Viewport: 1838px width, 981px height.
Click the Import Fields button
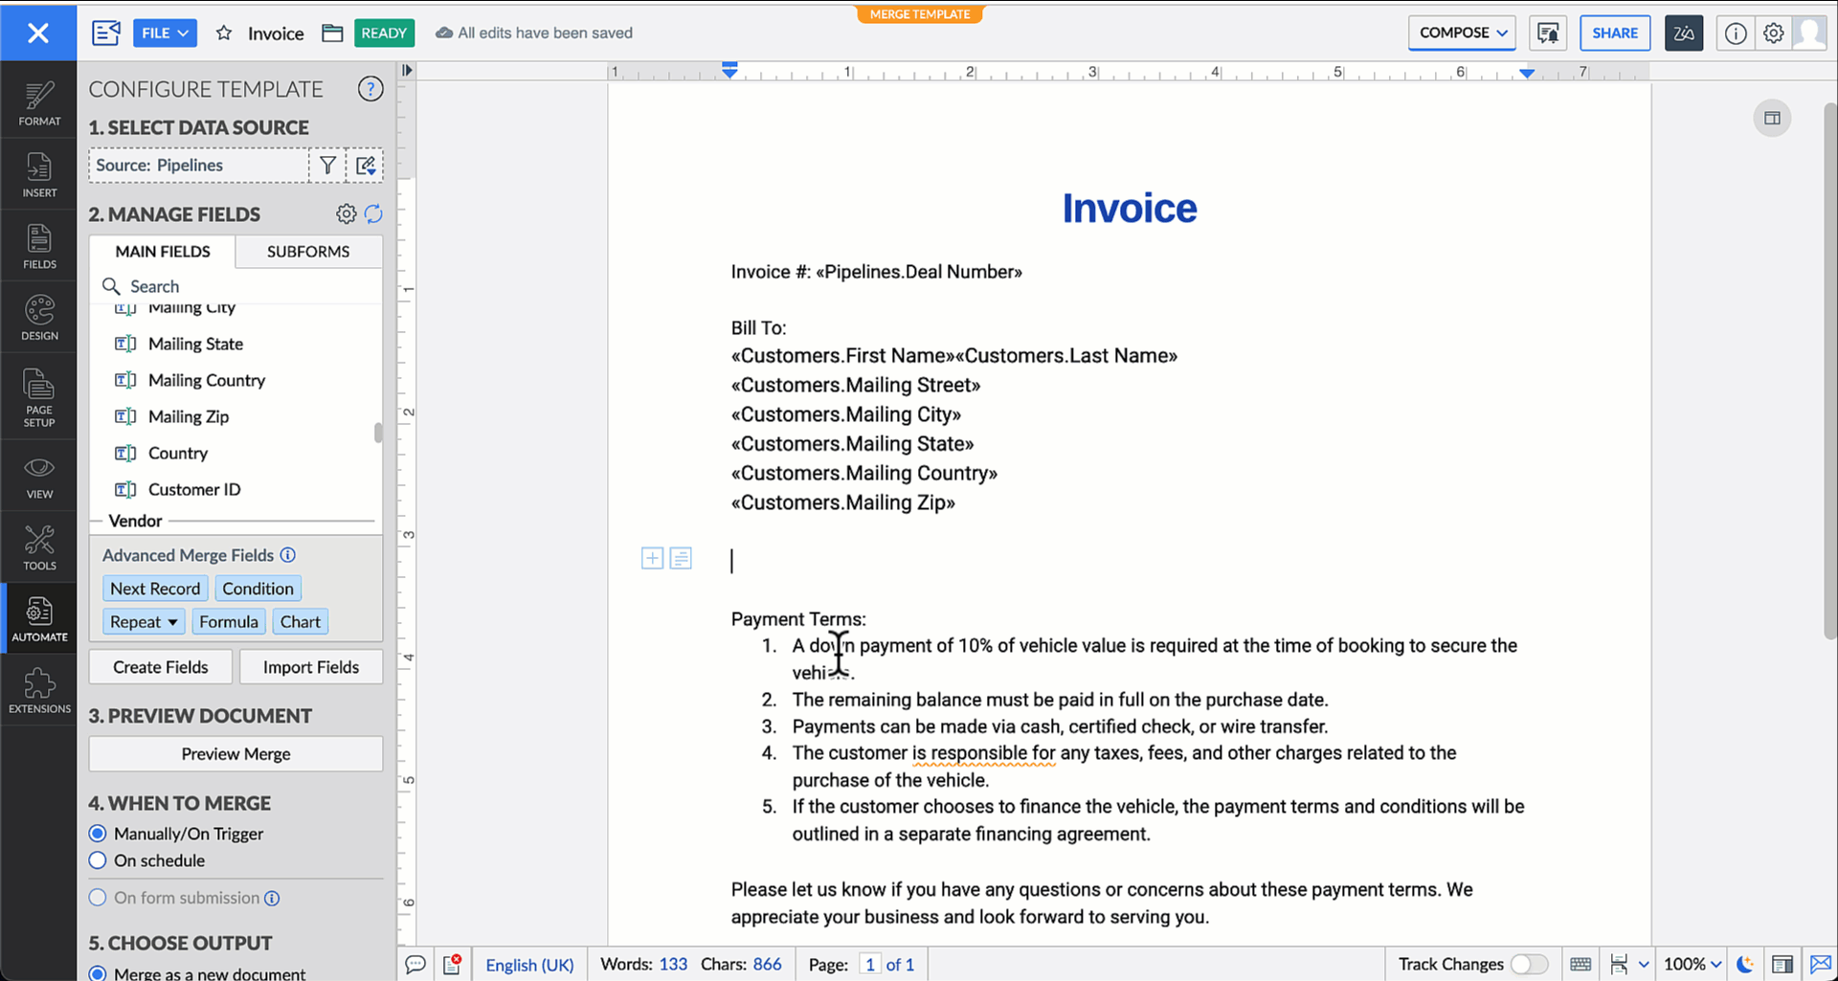click(x=311, y=667)
